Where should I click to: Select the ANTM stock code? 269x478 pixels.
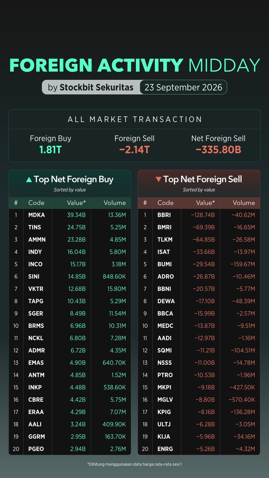coord(36,375)
